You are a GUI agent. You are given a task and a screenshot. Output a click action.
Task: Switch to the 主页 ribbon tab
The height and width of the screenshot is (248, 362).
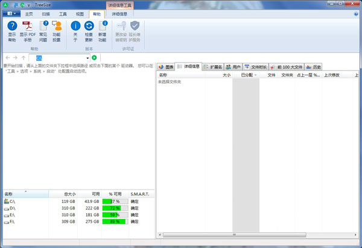tap(29, 14)
